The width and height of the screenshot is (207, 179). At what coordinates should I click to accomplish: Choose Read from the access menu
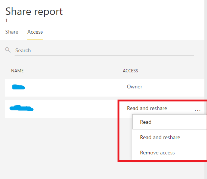tap(169, 122)
